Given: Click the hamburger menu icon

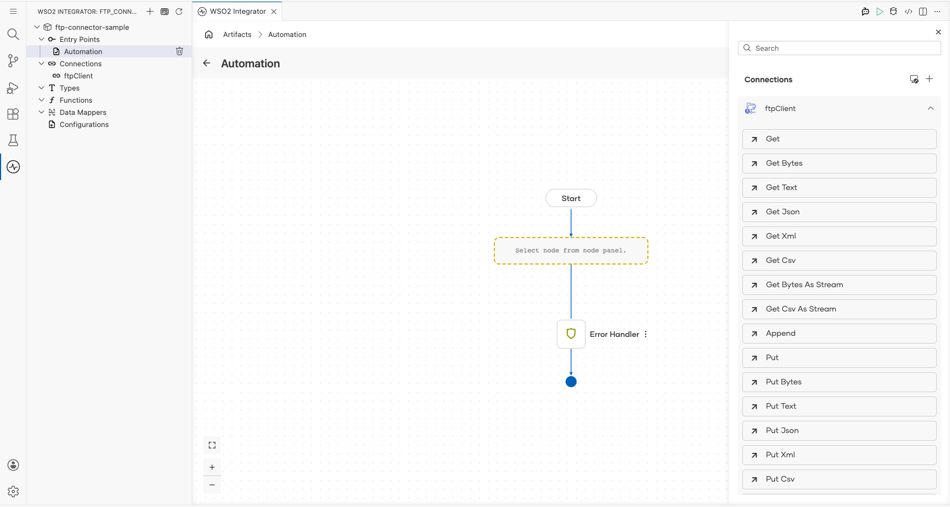Looking at the screenshot, I should coord(13,11).
